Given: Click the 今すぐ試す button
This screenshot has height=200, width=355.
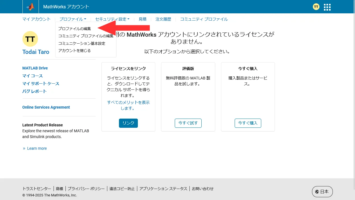Looking at the screenshot, I should click(x=188, y=123).
